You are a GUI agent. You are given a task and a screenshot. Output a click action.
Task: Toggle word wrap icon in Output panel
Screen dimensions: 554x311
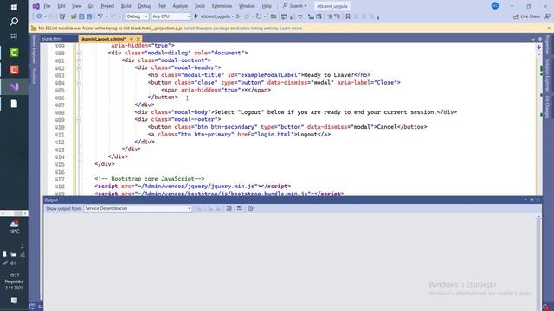coord(240,208)
